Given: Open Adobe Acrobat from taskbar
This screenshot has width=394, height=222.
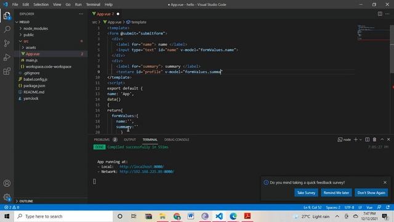Looking at the screenshot, I should 247,216.
